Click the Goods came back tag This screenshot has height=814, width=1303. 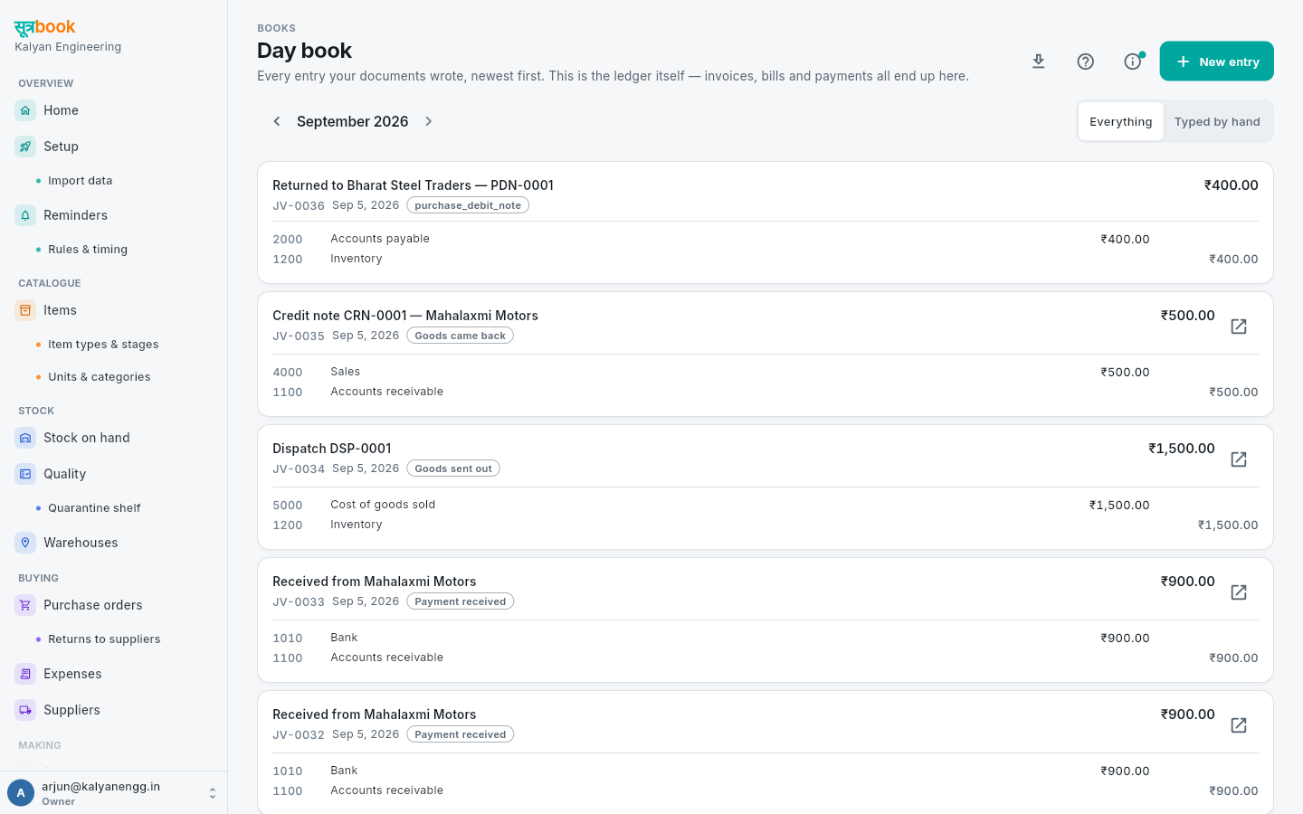[460, 336]
